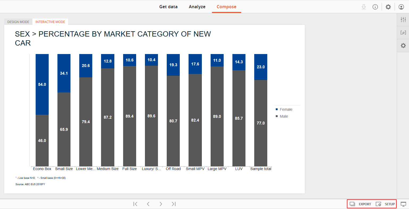Click the Full Size male segment 89.4
This screenshot has width=409, height=209.
click(x=130, y=116)
